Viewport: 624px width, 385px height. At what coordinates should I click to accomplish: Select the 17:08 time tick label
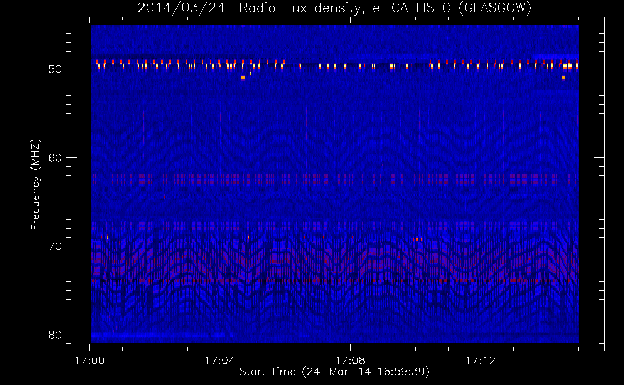[350, 361]
